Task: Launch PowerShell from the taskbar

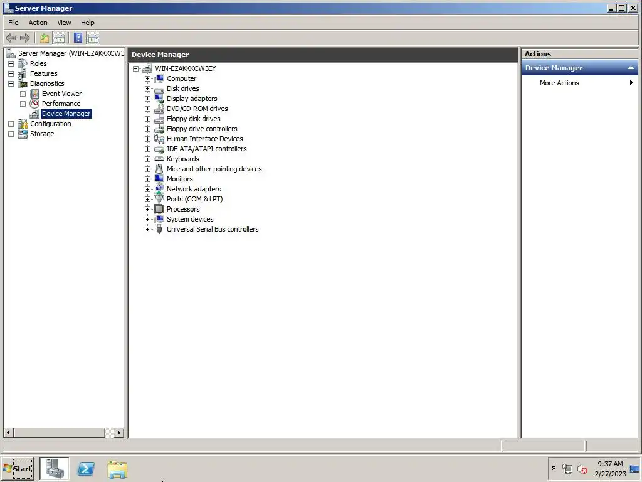Action: [86, 468]
